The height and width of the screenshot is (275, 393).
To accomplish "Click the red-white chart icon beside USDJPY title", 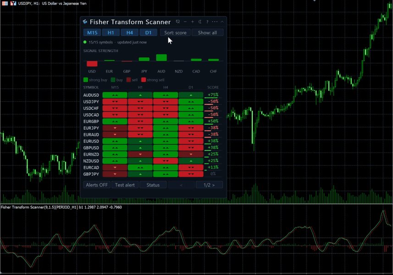I will (13, 3).
